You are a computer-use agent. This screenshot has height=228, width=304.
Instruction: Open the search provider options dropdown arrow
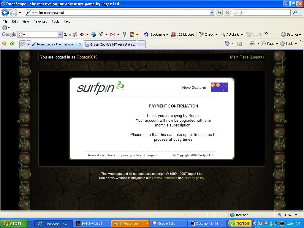tap(300, 12)
